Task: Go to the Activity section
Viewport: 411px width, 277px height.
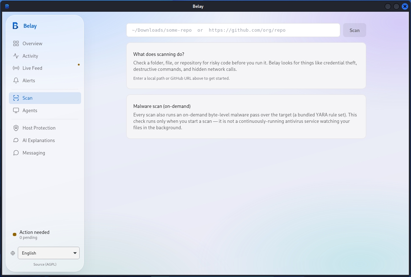Action: point(45,56)
